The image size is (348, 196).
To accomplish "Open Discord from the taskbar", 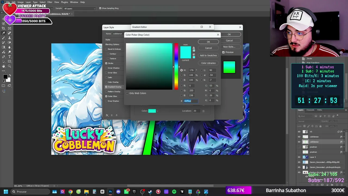I will click(x=118, y=192).
